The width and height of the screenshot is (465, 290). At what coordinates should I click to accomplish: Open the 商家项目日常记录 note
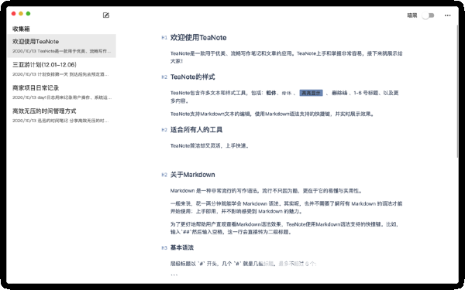(x=62, y=92)
